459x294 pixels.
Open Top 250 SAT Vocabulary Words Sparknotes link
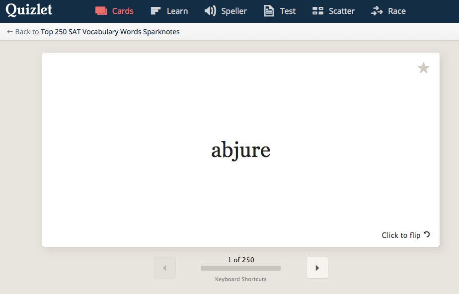[x=110, y=32]
